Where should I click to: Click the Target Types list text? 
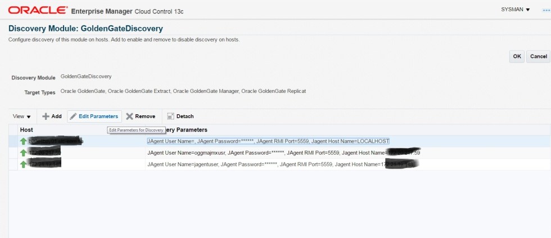tap(183, 91)
